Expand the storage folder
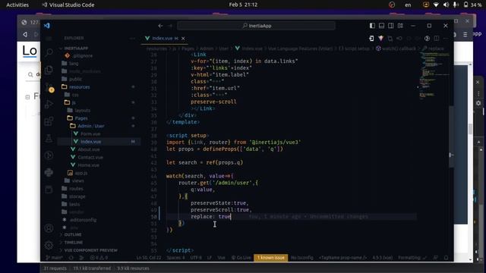486x273 pixels. point(77,196)
